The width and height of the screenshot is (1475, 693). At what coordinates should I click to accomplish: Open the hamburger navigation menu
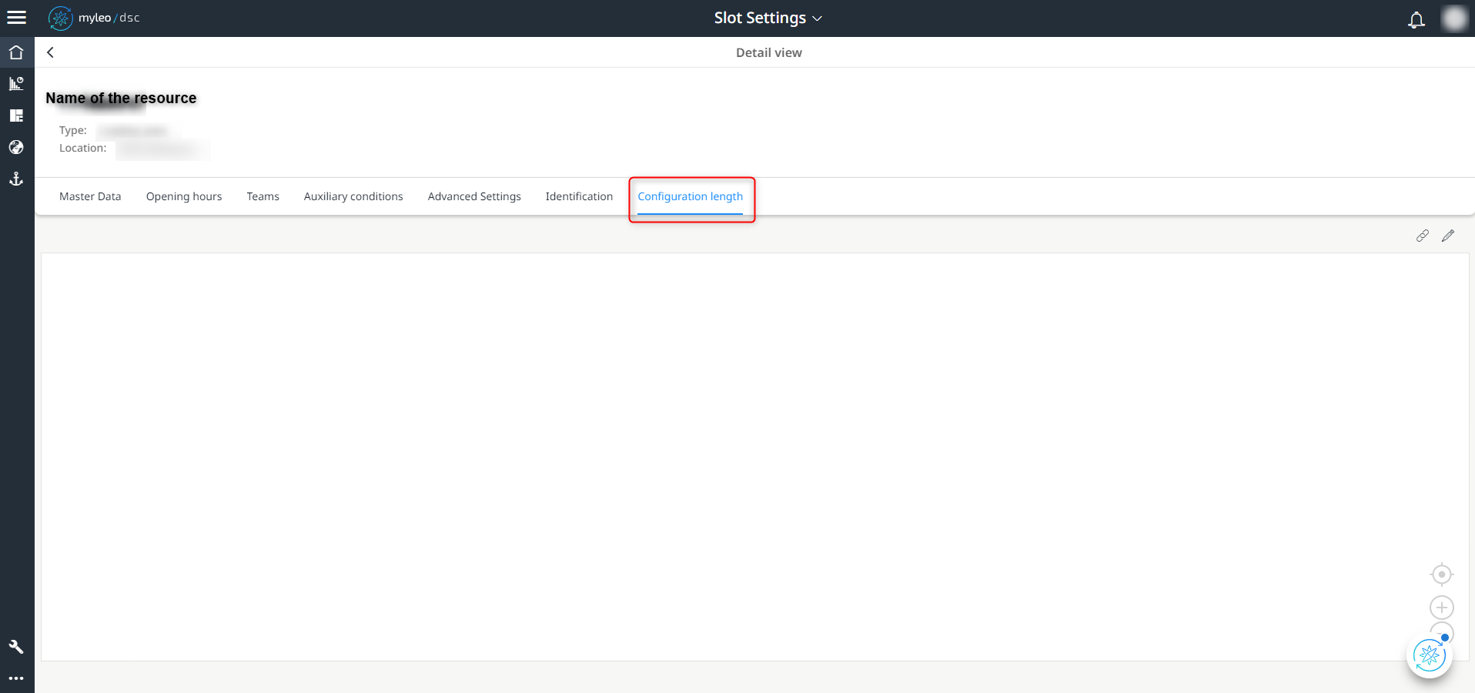(16, 17)
